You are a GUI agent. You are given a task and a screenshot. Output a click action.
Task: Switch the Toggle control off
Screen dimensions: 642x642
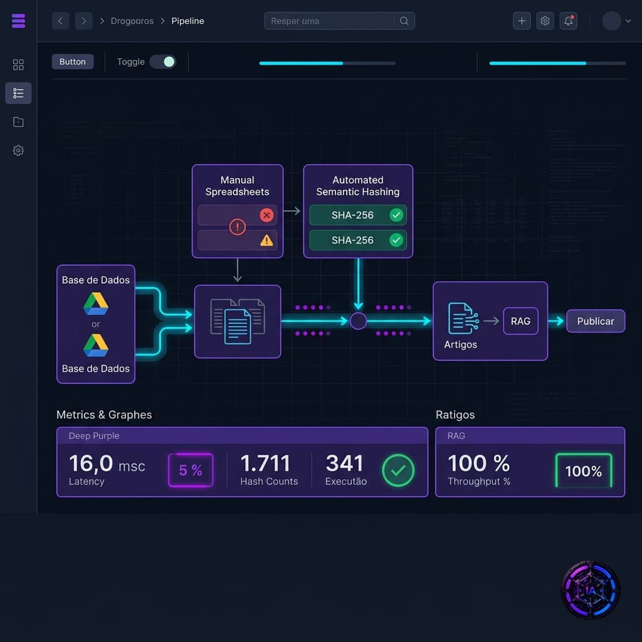point(163,62)
